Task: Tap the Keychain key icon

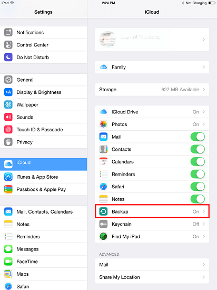Action: coord(103,224)
